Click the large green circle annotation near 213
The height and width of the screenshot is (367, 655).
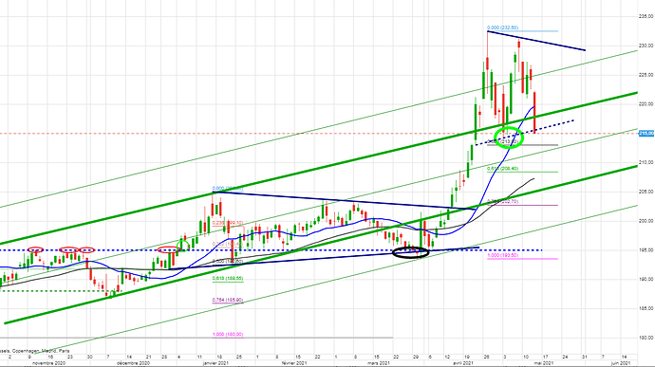pyautogui.click(x=509, y=138)
